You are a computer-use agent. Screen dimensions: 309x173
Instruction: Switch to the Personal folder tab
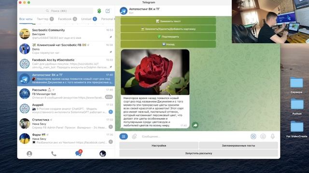coord(108,19)
